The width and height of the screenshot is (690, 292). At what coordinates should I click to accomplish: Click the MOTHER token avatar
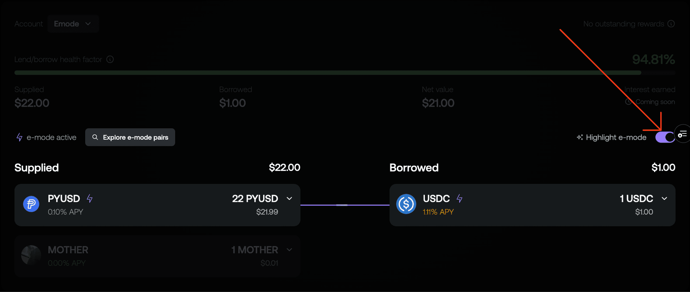(31, 255)
